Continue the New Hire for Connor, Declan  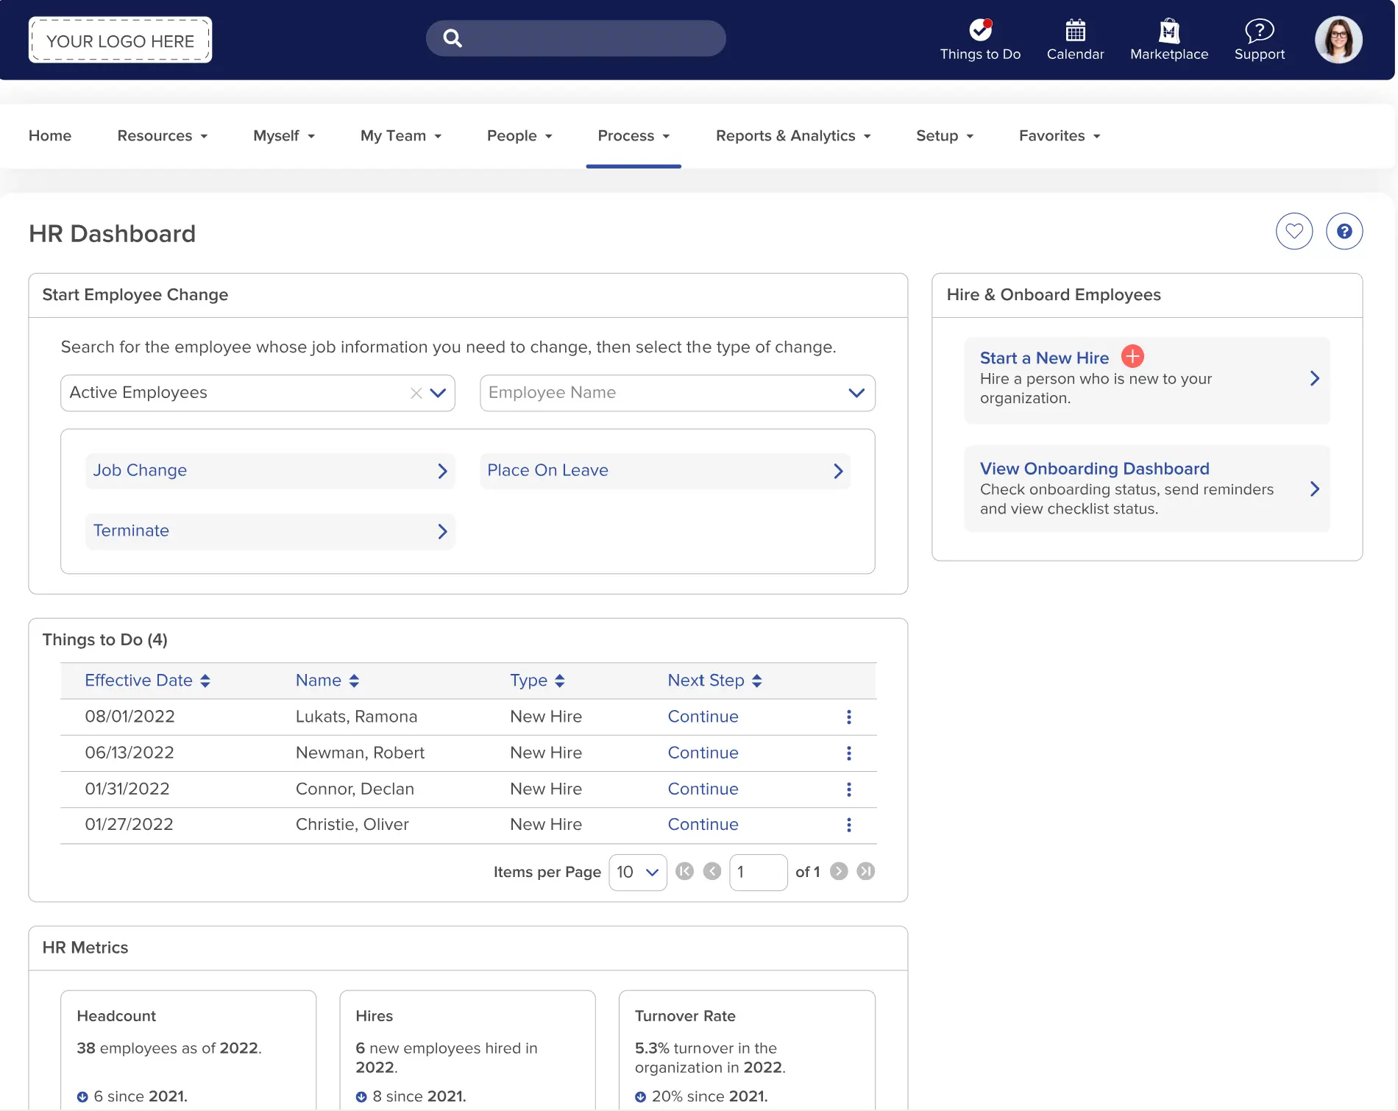[x=703, y=789]
